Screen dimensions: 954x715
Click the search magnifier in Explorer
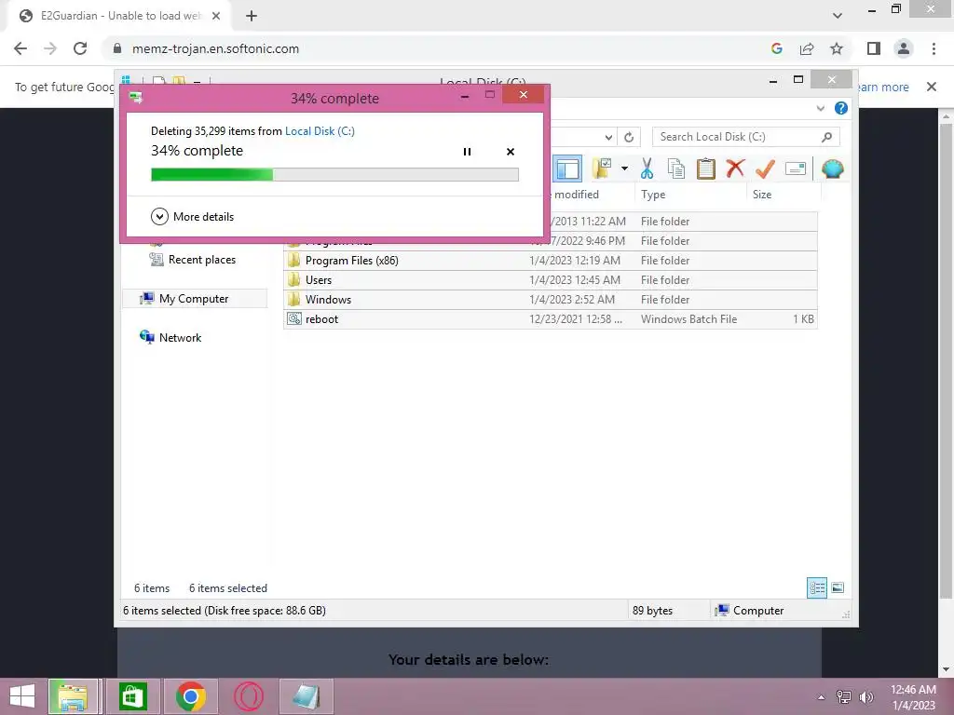827,137
